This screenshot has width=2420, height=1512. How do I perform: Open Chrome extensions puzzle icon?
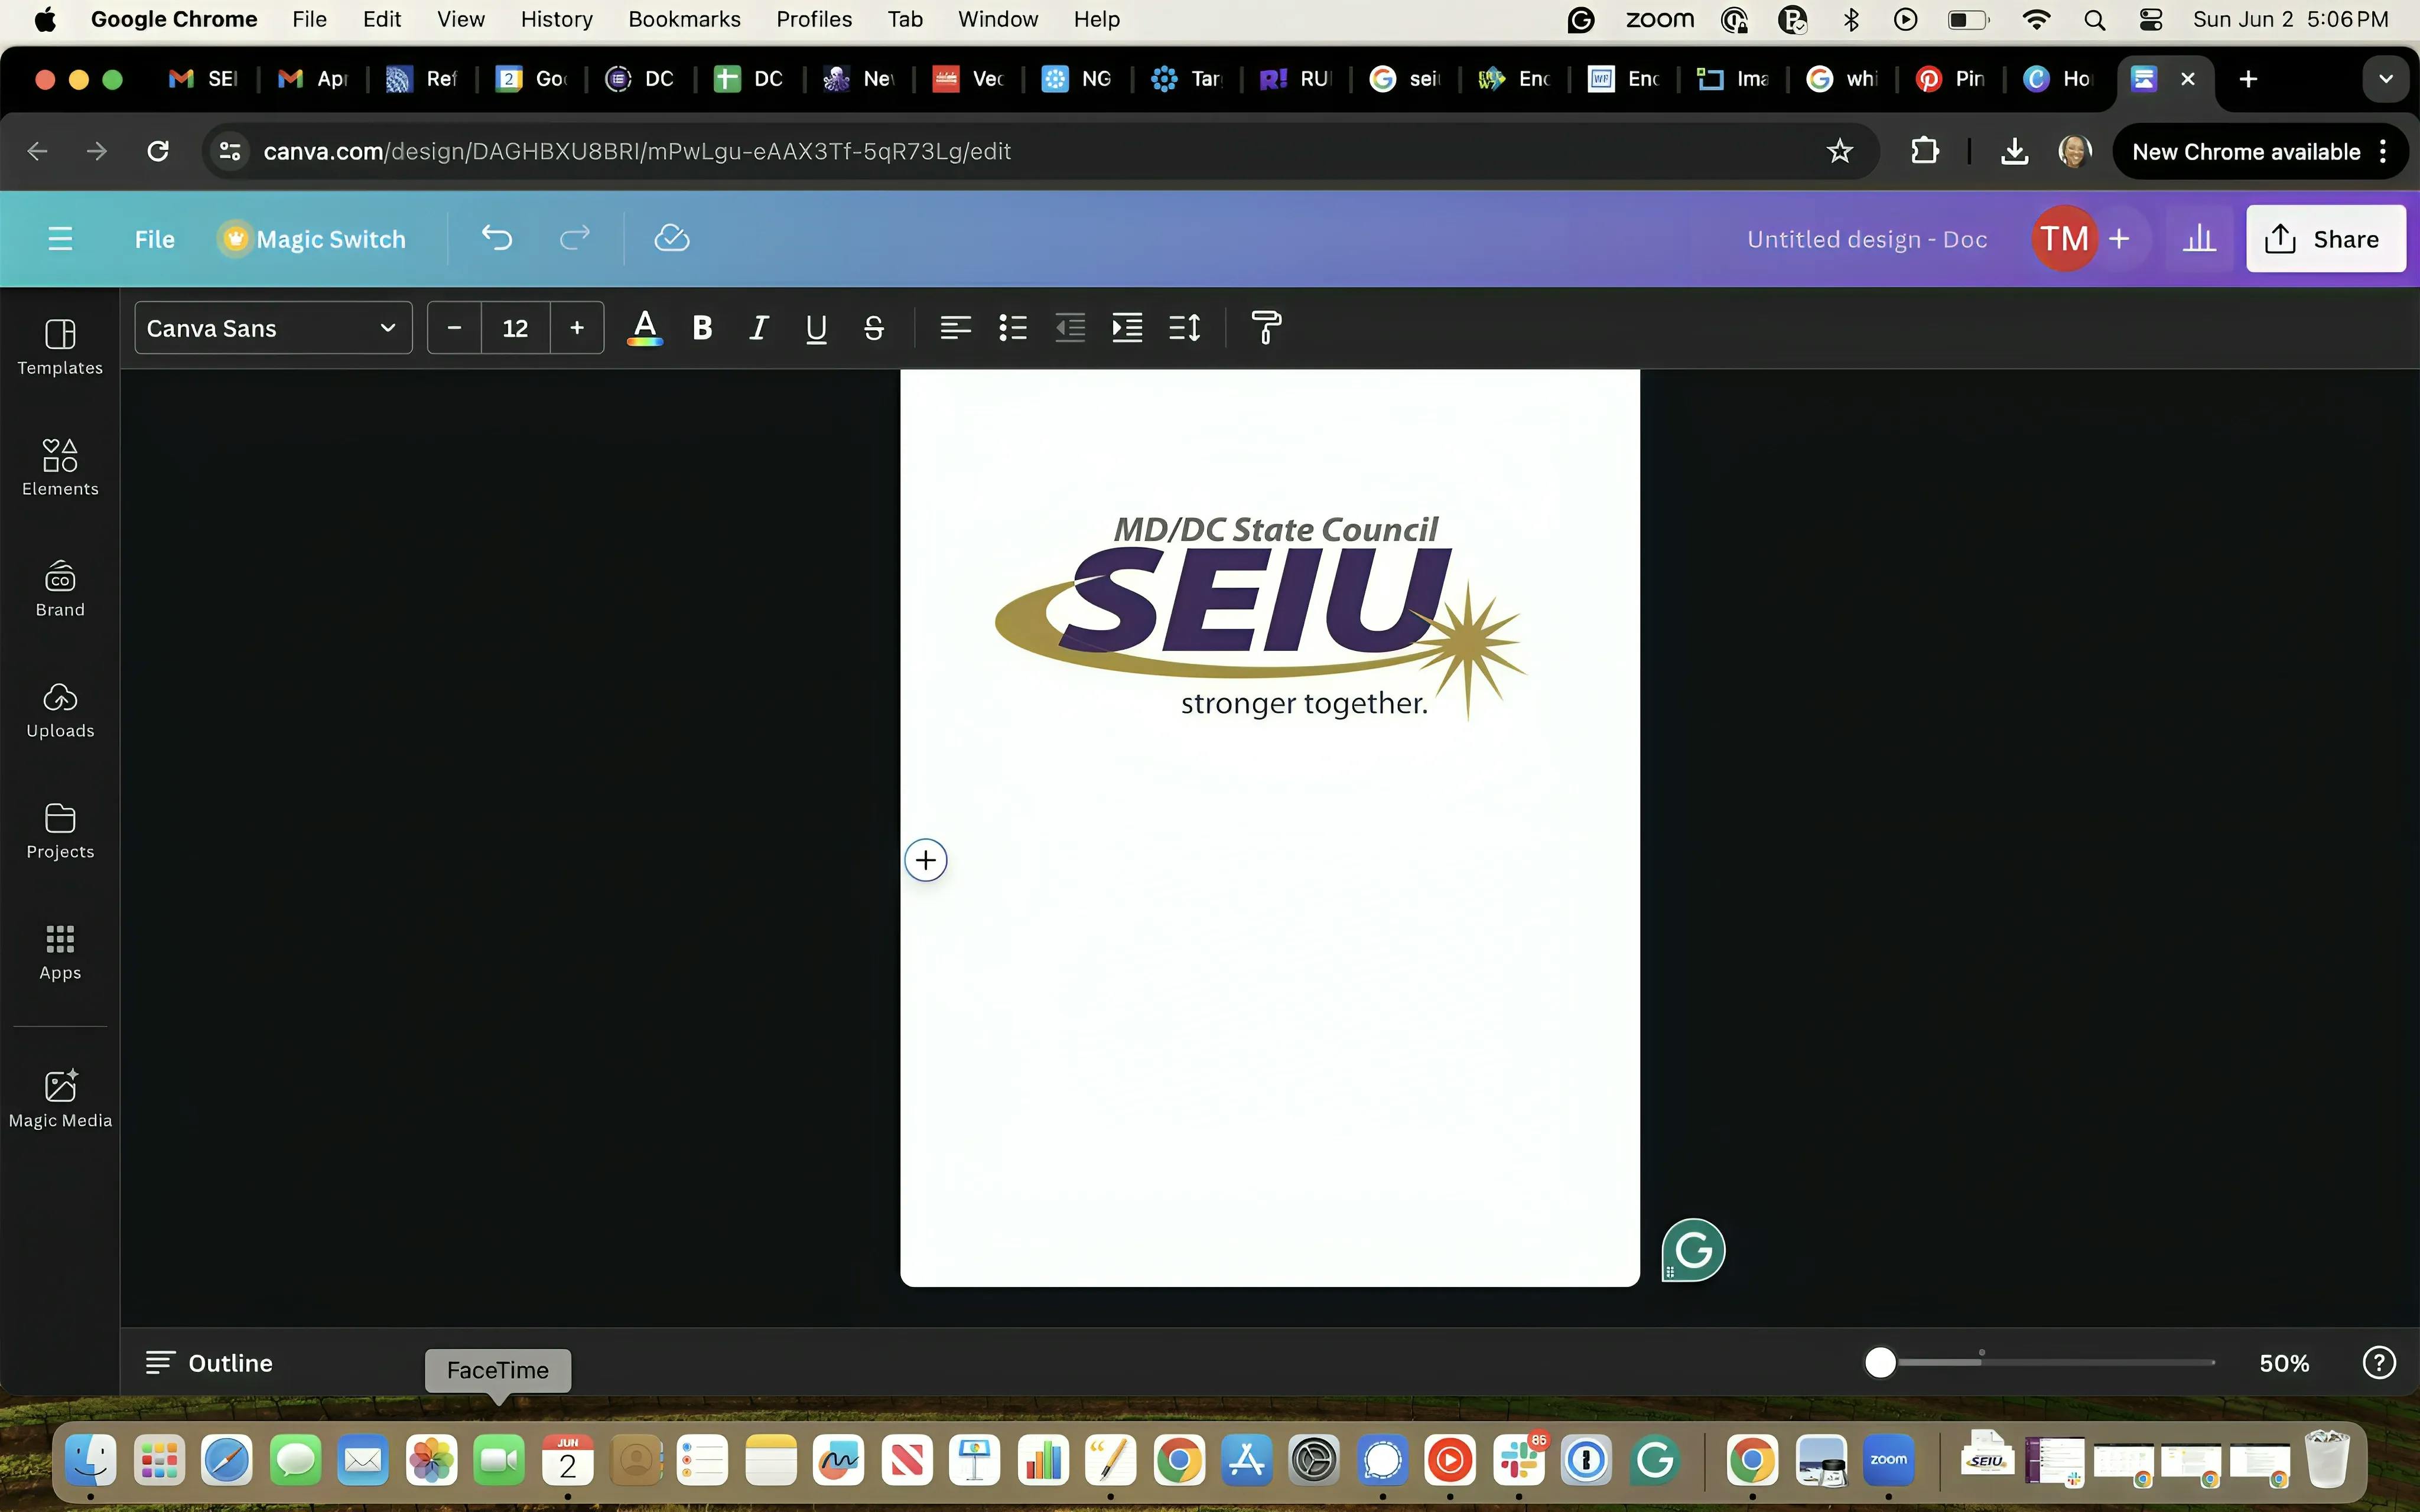[x=1924, y=151]
